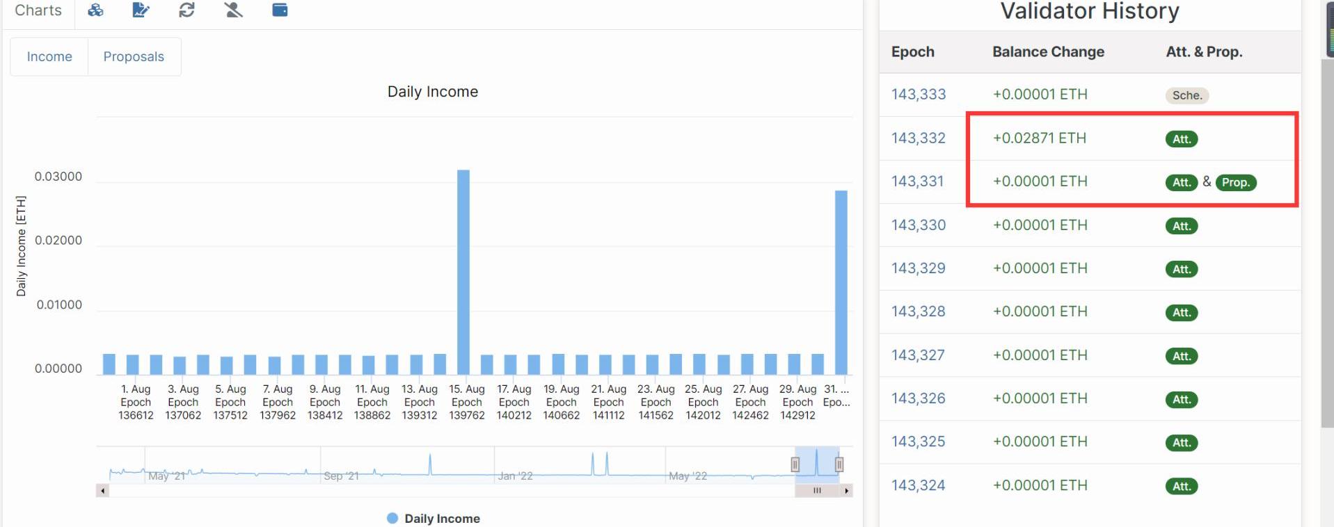Click the sync refresh arrows icon

coord(186,10)
